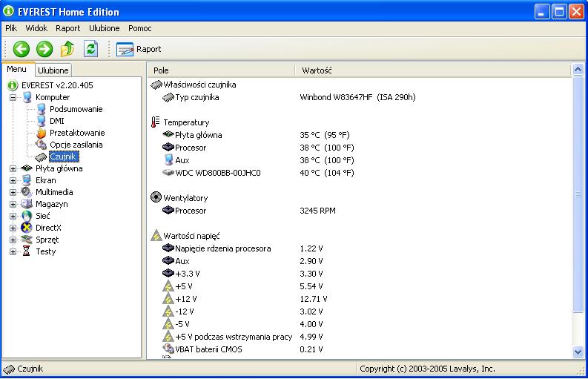
Task: Click scrollbar down arrow in the details pane
Action: pyautogui.click(x=578, y=352)
